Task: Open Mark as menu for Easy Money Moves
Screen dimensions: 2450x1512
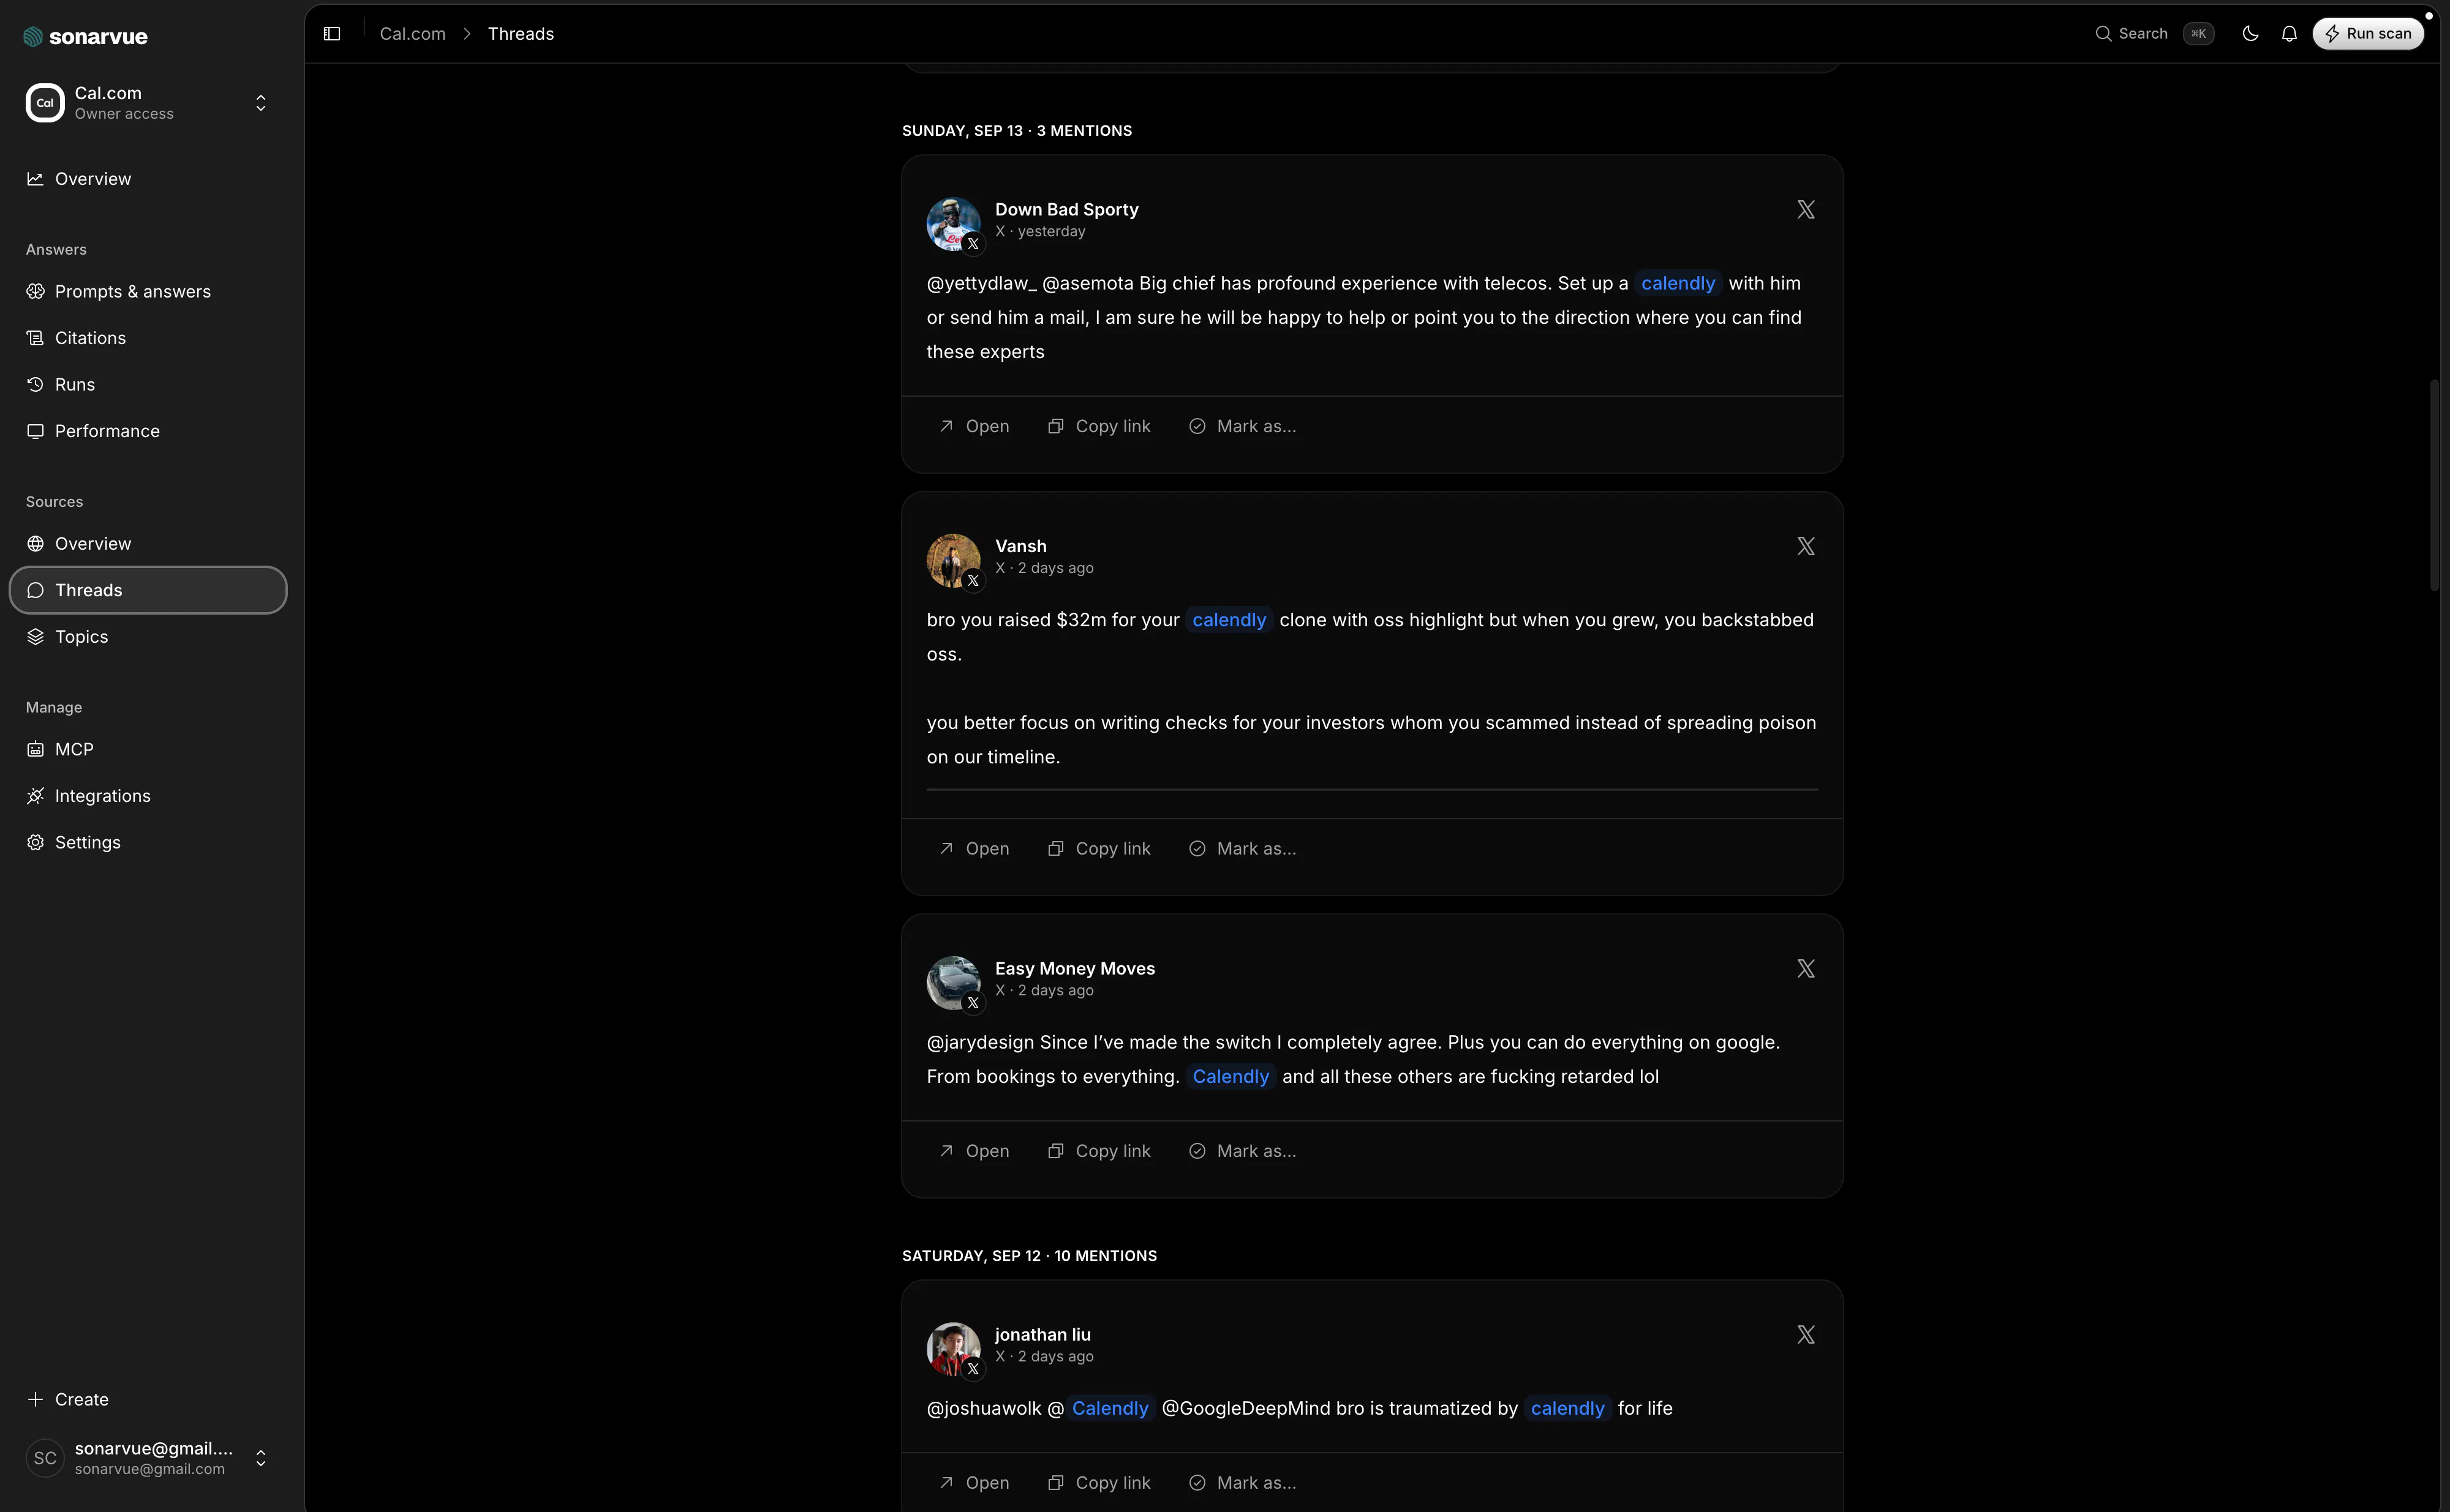Action: tap(1242, 1151)
